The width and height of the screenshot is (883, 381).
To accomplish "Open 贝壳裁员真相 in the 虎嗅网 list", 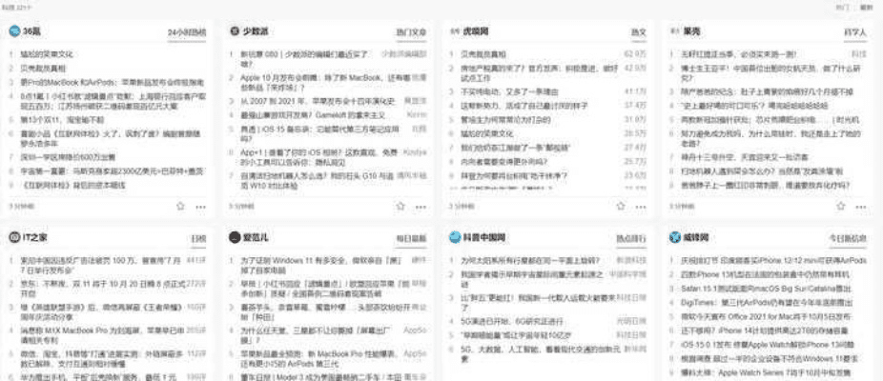I will pyautogui.click(x=483, y=54).
